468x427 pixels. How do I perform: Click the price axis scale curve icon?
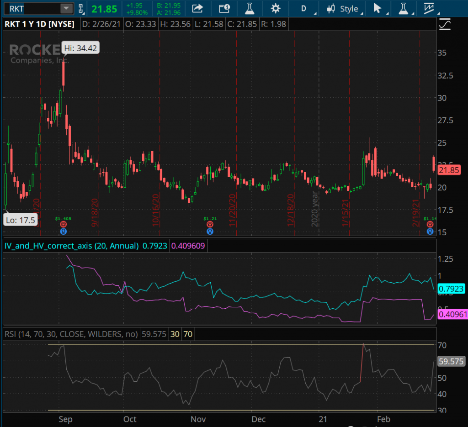coord(445,24)
